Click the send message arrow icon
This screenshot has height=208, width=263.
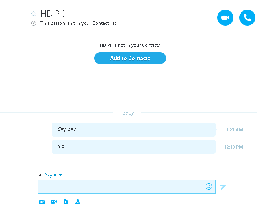tap(223, 187)
